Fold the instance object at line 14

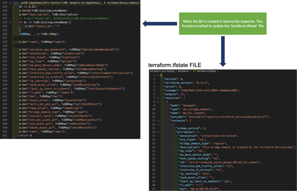pyautogui.click(x=158, y=124)
